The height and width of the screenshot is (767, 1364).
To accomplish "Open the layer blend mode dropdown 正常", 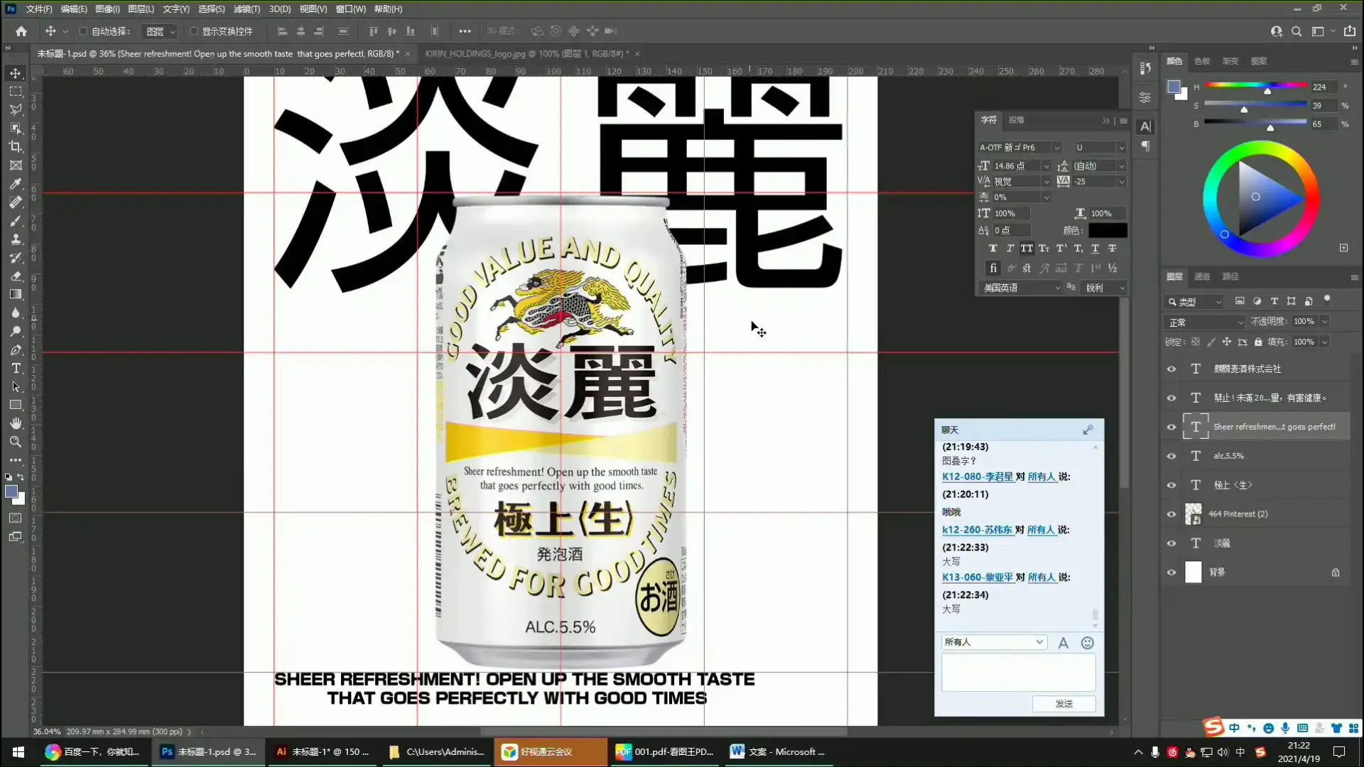I will click(1204, 322).
